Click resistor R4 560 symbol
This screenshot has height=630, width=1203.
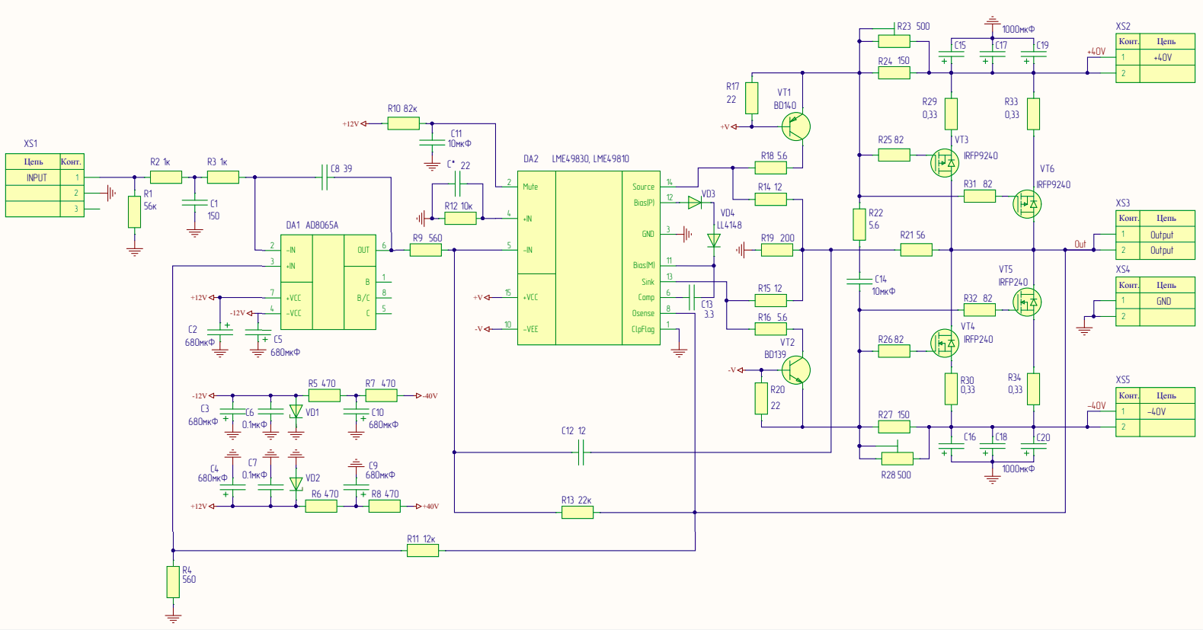tap(173, 582)
